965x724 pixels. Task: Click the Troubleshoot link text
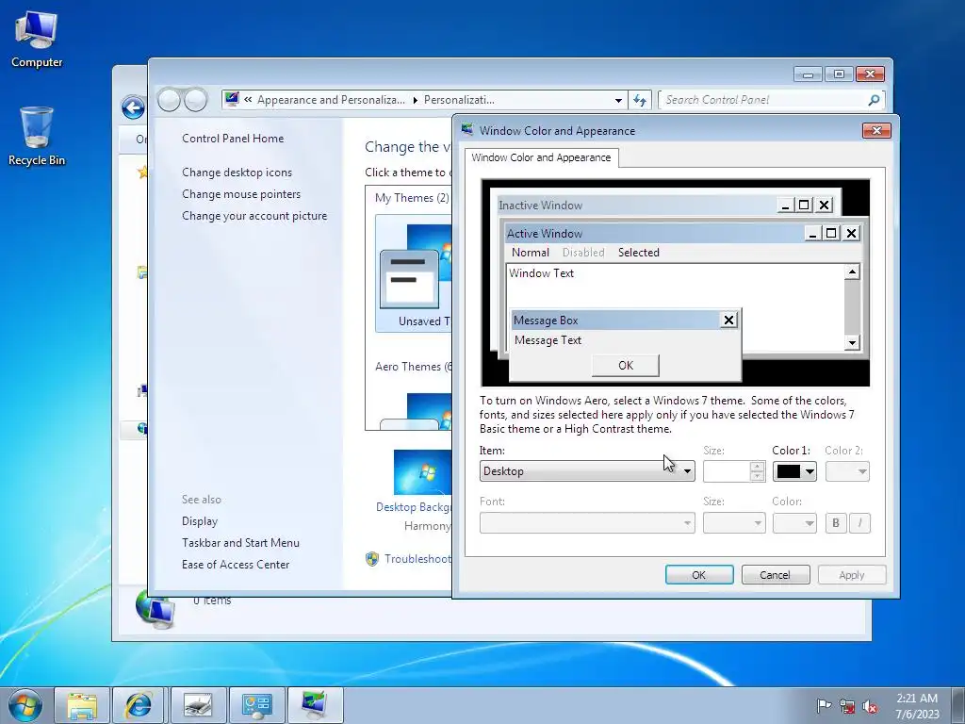[x=417, y=558]
